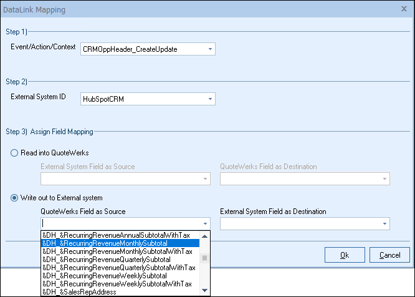415x297 pixels.
Task: Expand the External System ID dropdown
Action: tap(209, 99)
